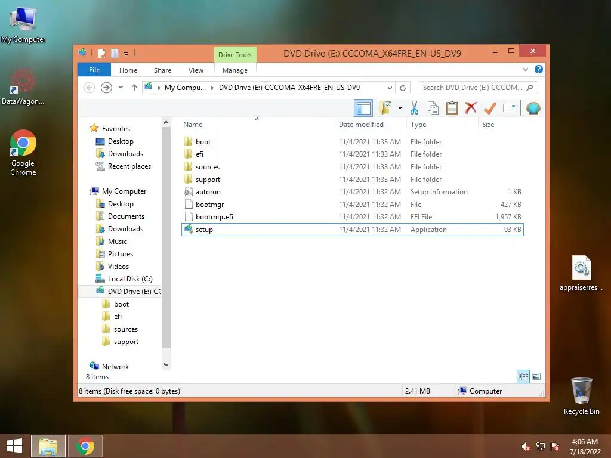This screenshot has width=611, height=458.
Task: Sort by the Type column header
Action: point(442,124)
